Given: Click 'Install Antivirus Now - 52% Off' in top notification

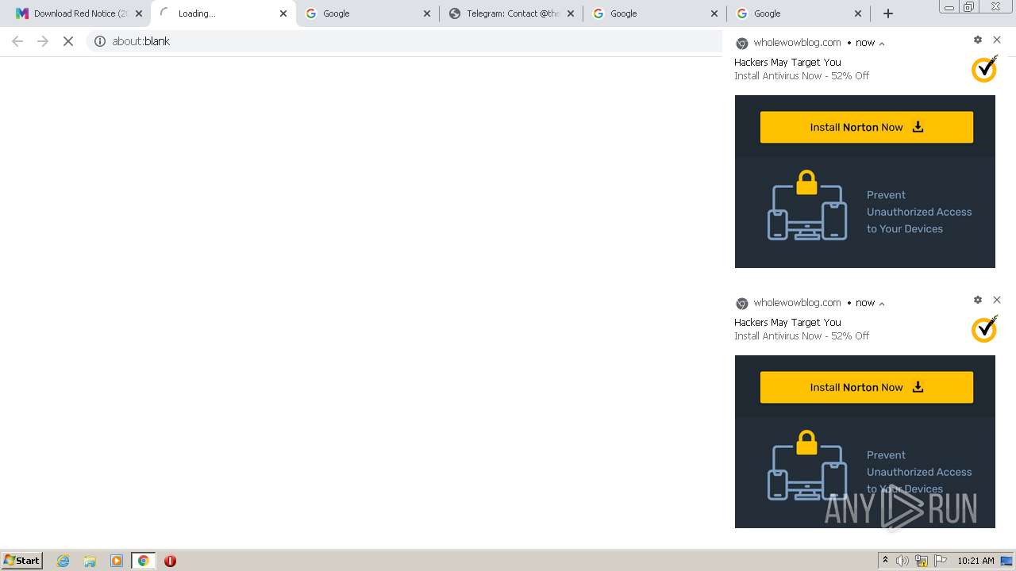Looking at the screenshot, I should (802, 76).
